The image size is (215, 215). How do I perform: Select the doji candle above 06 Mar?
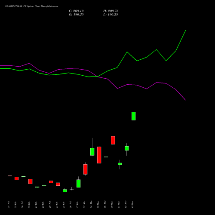pyautogui.click(x=106, y=157)
